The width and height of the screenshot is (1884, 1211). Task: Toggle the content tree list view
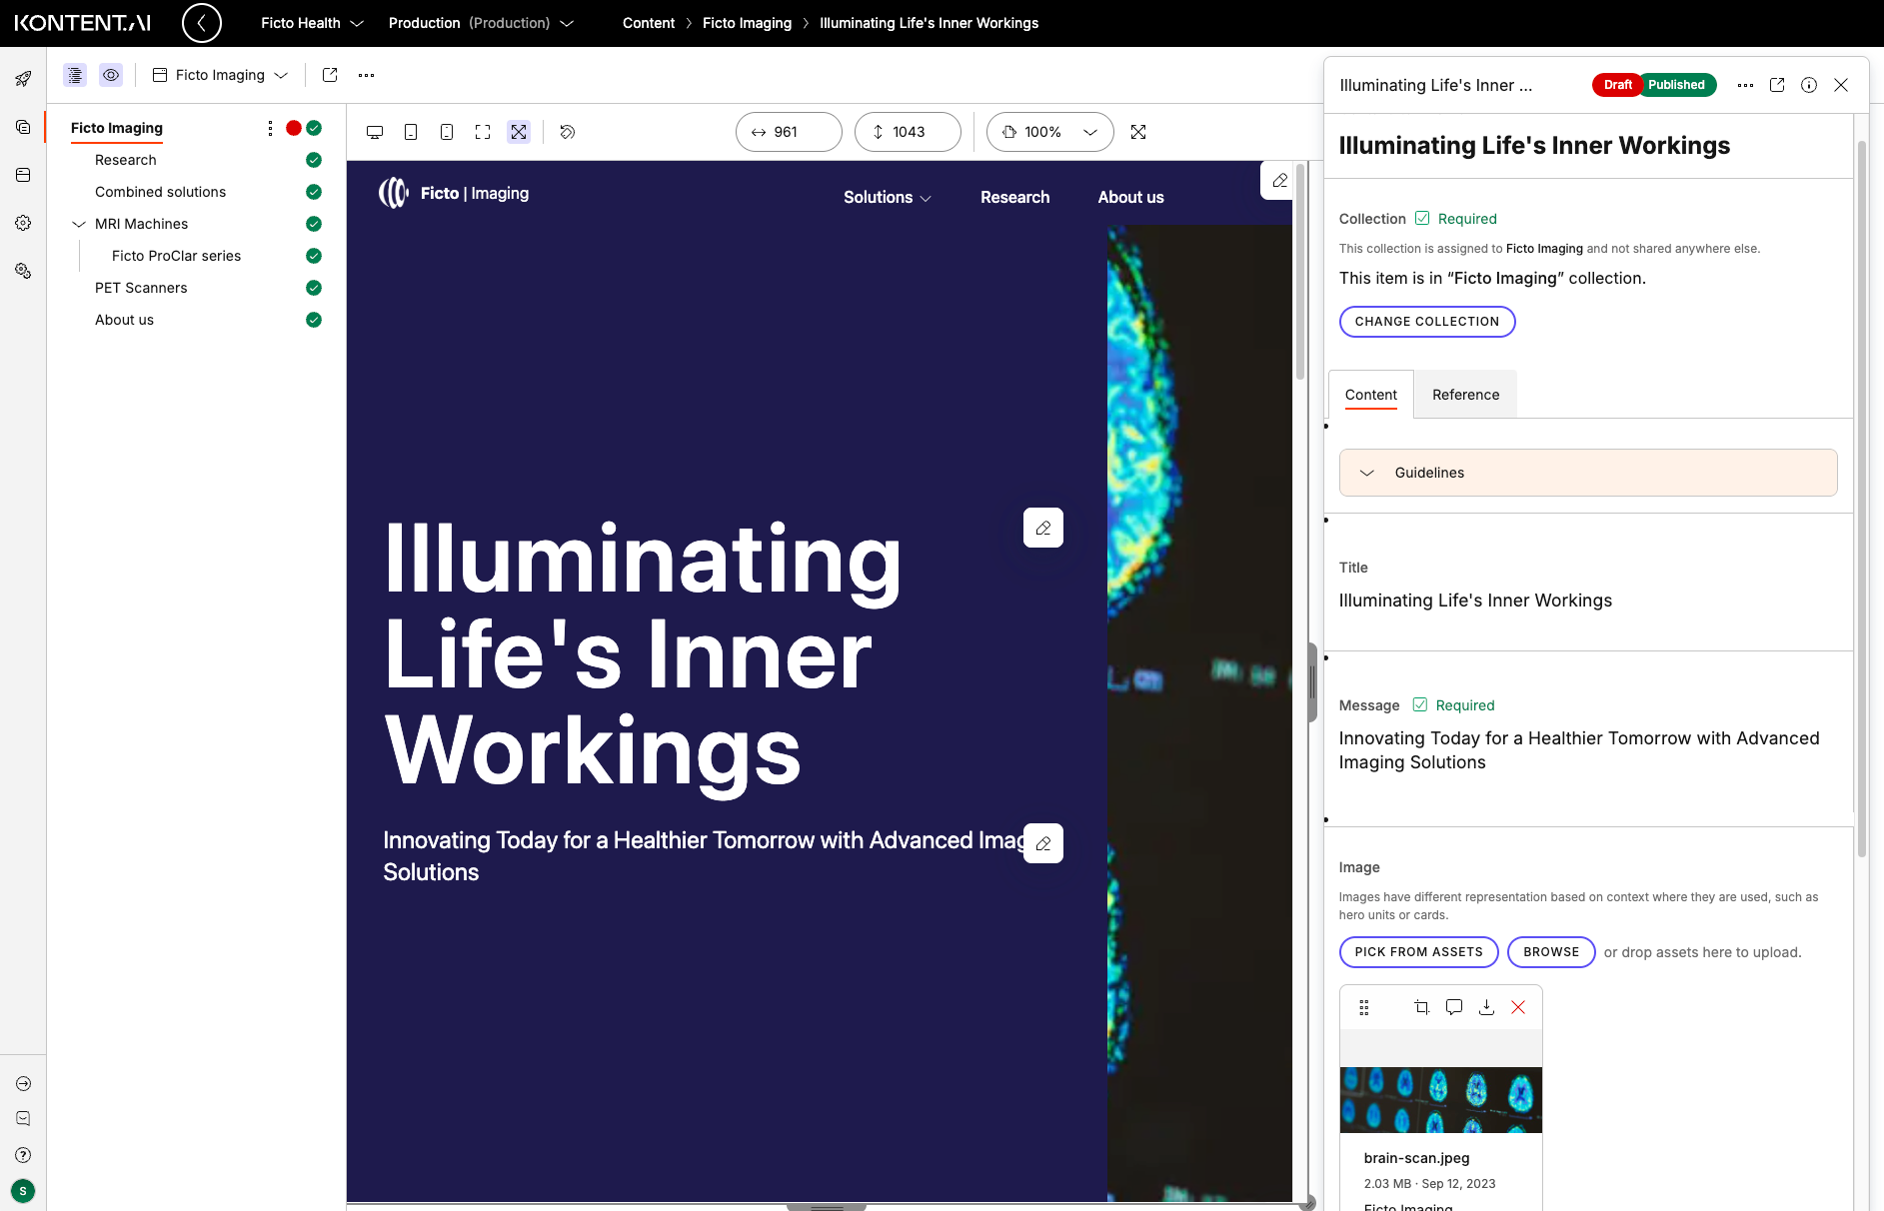(74, 75)
